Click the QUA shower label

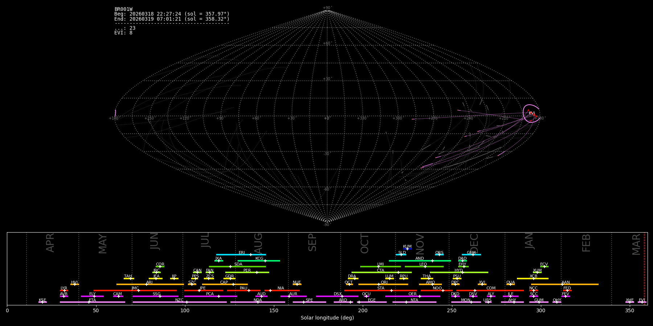[510, 283]
